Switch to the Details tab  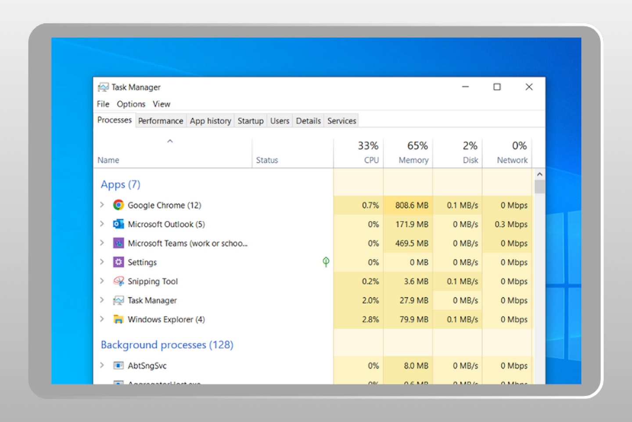[x=308, y=121]
